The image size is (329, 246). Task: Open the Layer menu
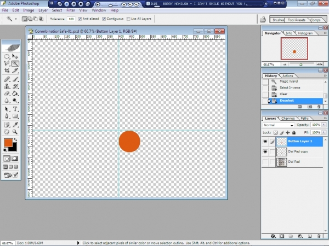click(43, 10)
